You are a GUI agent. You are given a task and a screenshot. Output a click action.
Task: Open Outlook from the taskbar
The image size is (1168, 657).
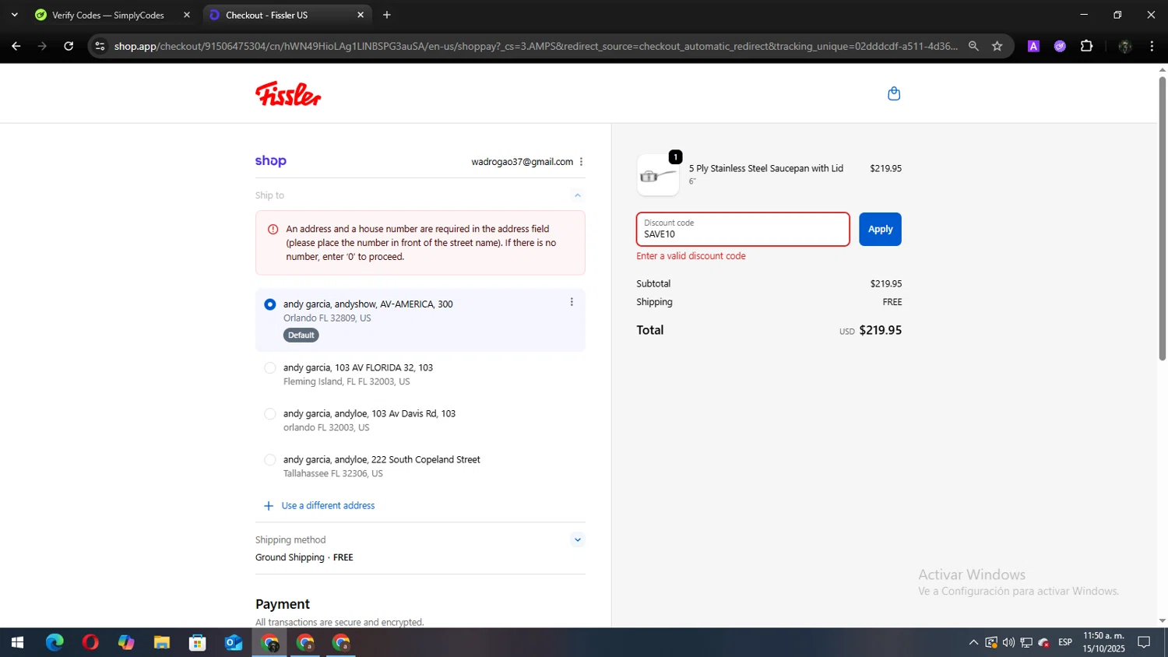coord(234,642)
